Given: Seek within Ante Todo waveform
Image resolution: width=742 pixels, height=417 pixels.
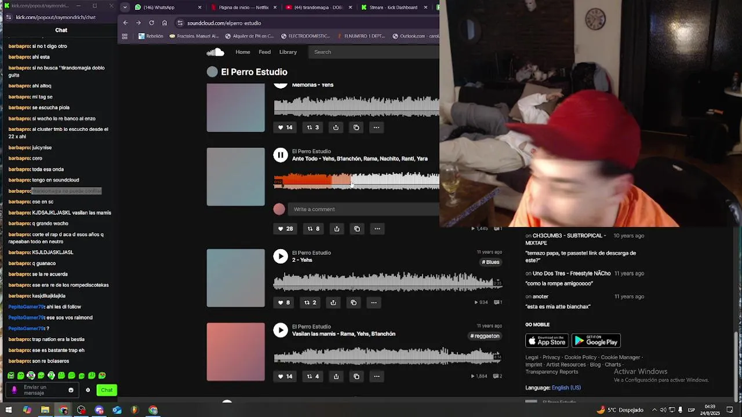Looking at the screenshot, I should point(357,181).
